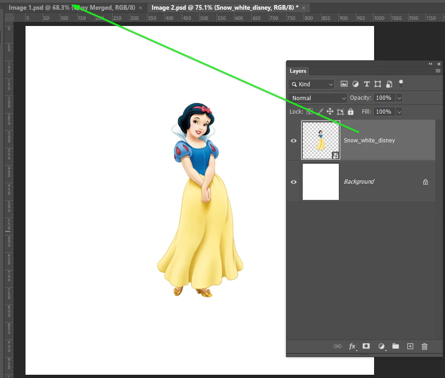Open the Layers panel options menu
Image resolution: width=445 pixels, height=378 pixels.
[x=438, y=70]
